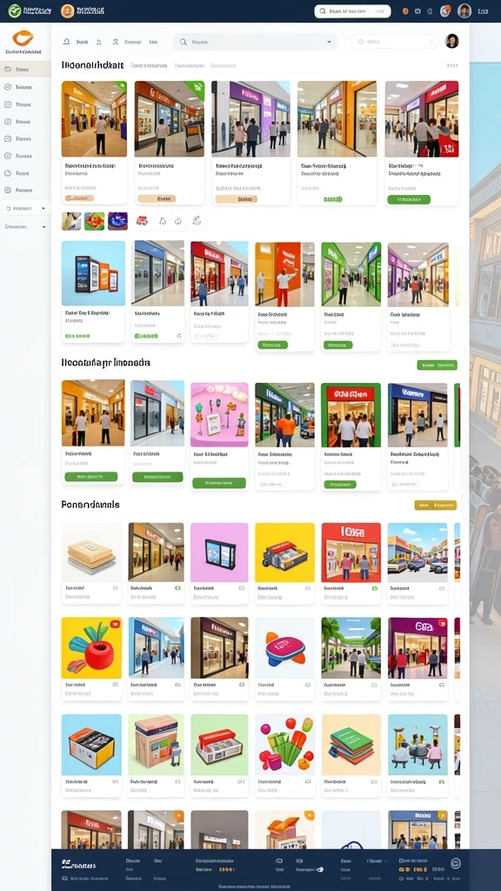Open the colorful gifts and fruits thumbnail
This screenshot has width=501, height=891.
click(284, 745)
